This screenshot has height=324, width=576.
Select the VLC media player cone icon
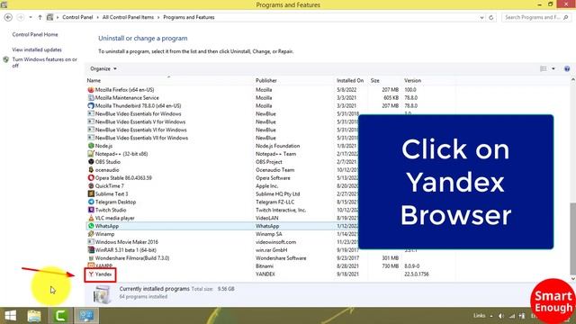[x=91, y=218]
